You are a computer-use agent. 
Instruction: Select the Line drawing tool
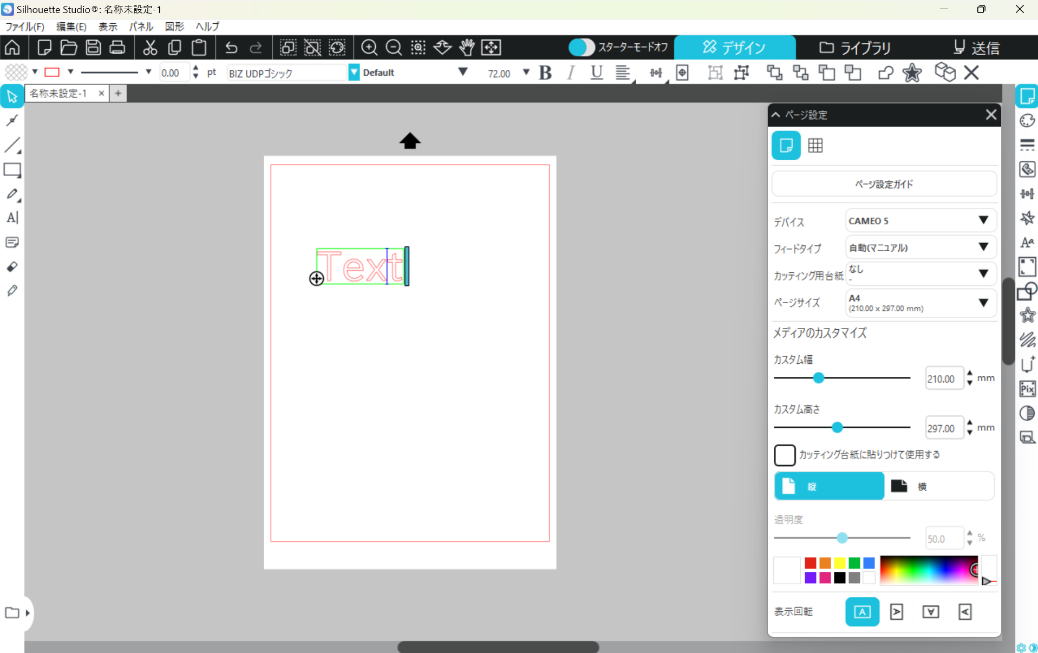point(12,145)
